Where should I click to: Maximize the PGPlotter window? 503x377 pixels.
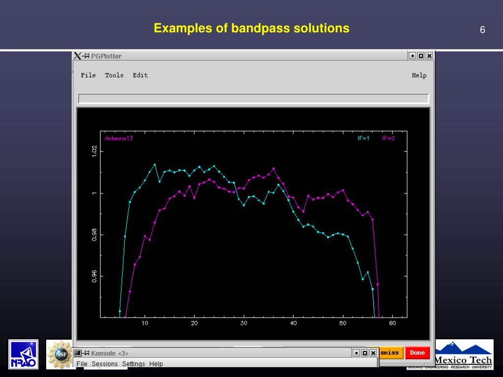tap(421, 56)
